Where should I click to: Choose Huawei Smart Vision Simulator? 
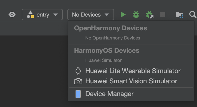click(131, 81)
